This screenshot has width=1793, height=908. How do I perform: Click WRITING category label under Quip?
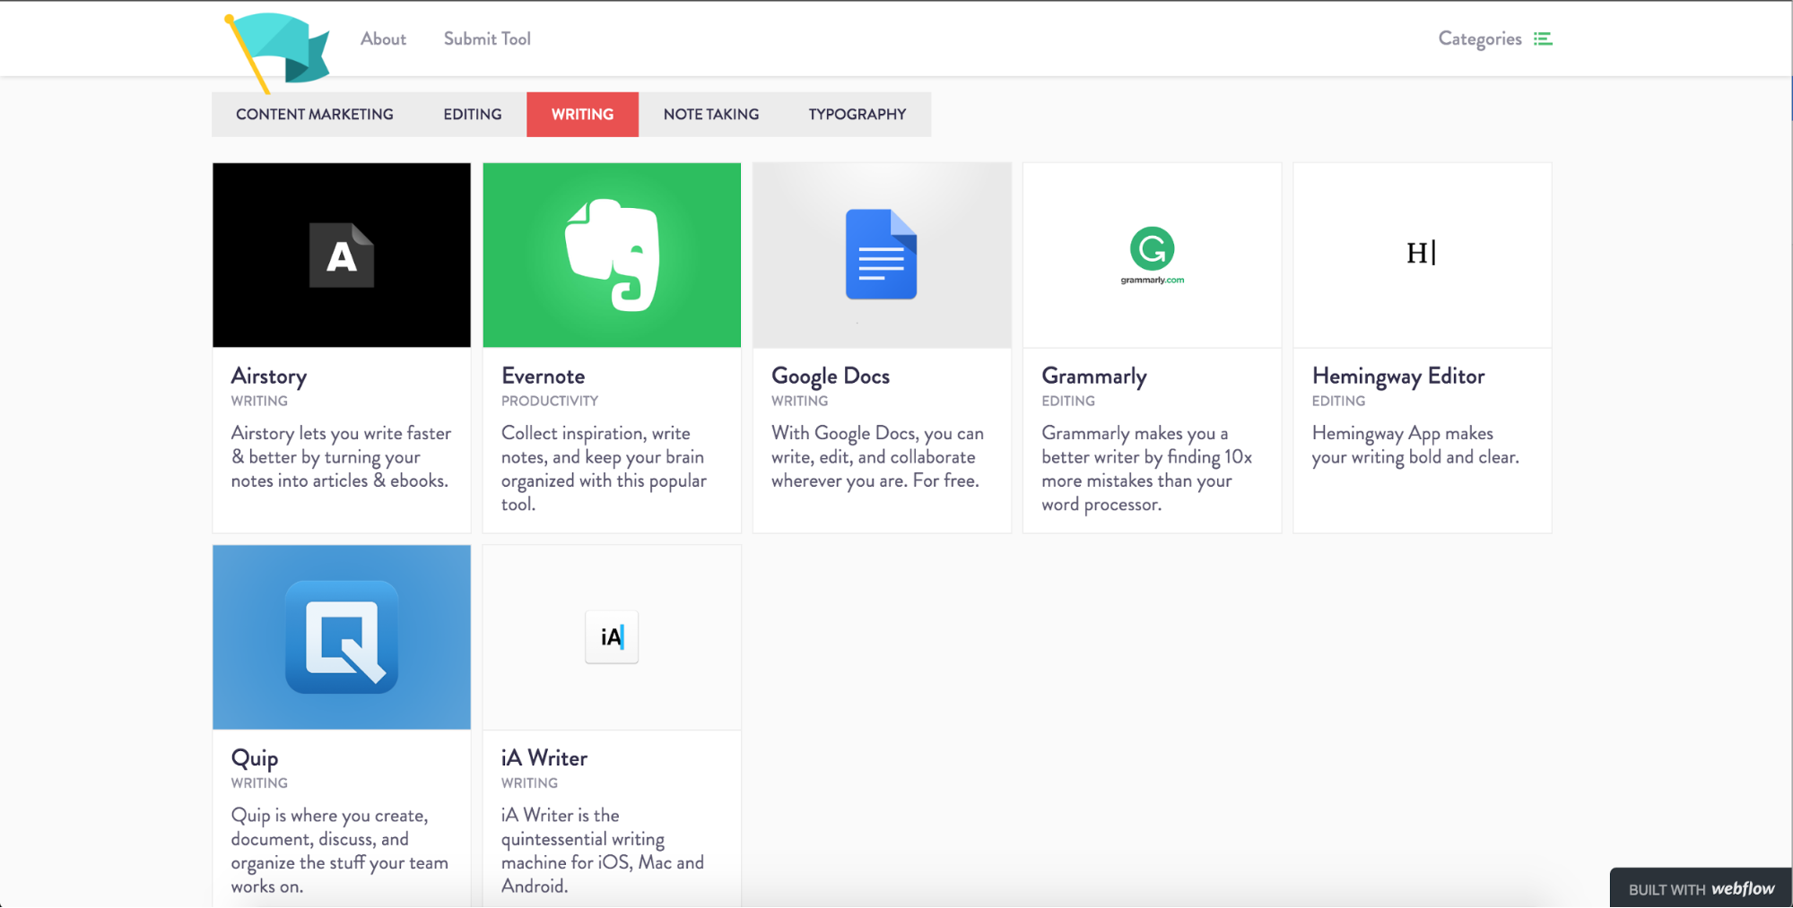(259, 783)
